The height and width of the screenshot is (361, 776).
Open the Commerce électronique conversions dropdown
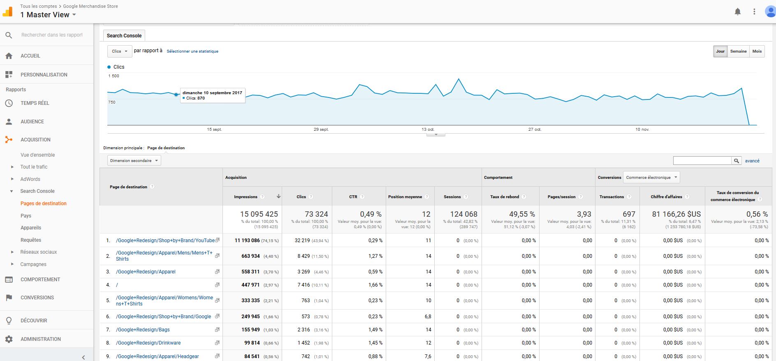[x=651, y=178]
